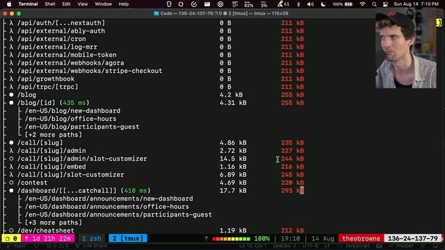Screen dimensions: 445x250
Task: Click the /call/[slug]/admin route
Action: (51, 151)
